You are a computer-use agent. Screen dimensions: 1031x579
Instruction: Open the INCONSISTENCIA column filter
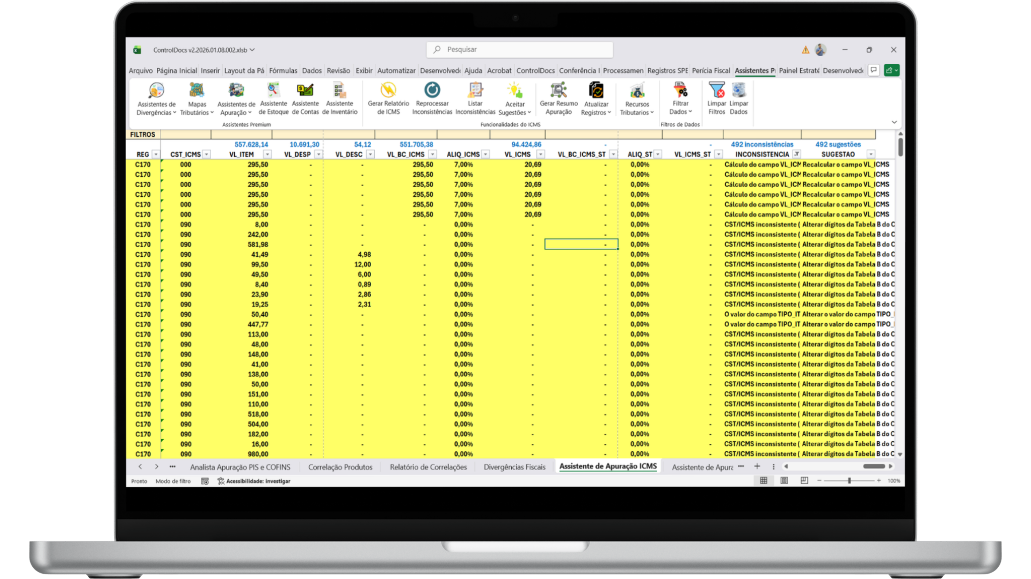click(x=798, y=154)
